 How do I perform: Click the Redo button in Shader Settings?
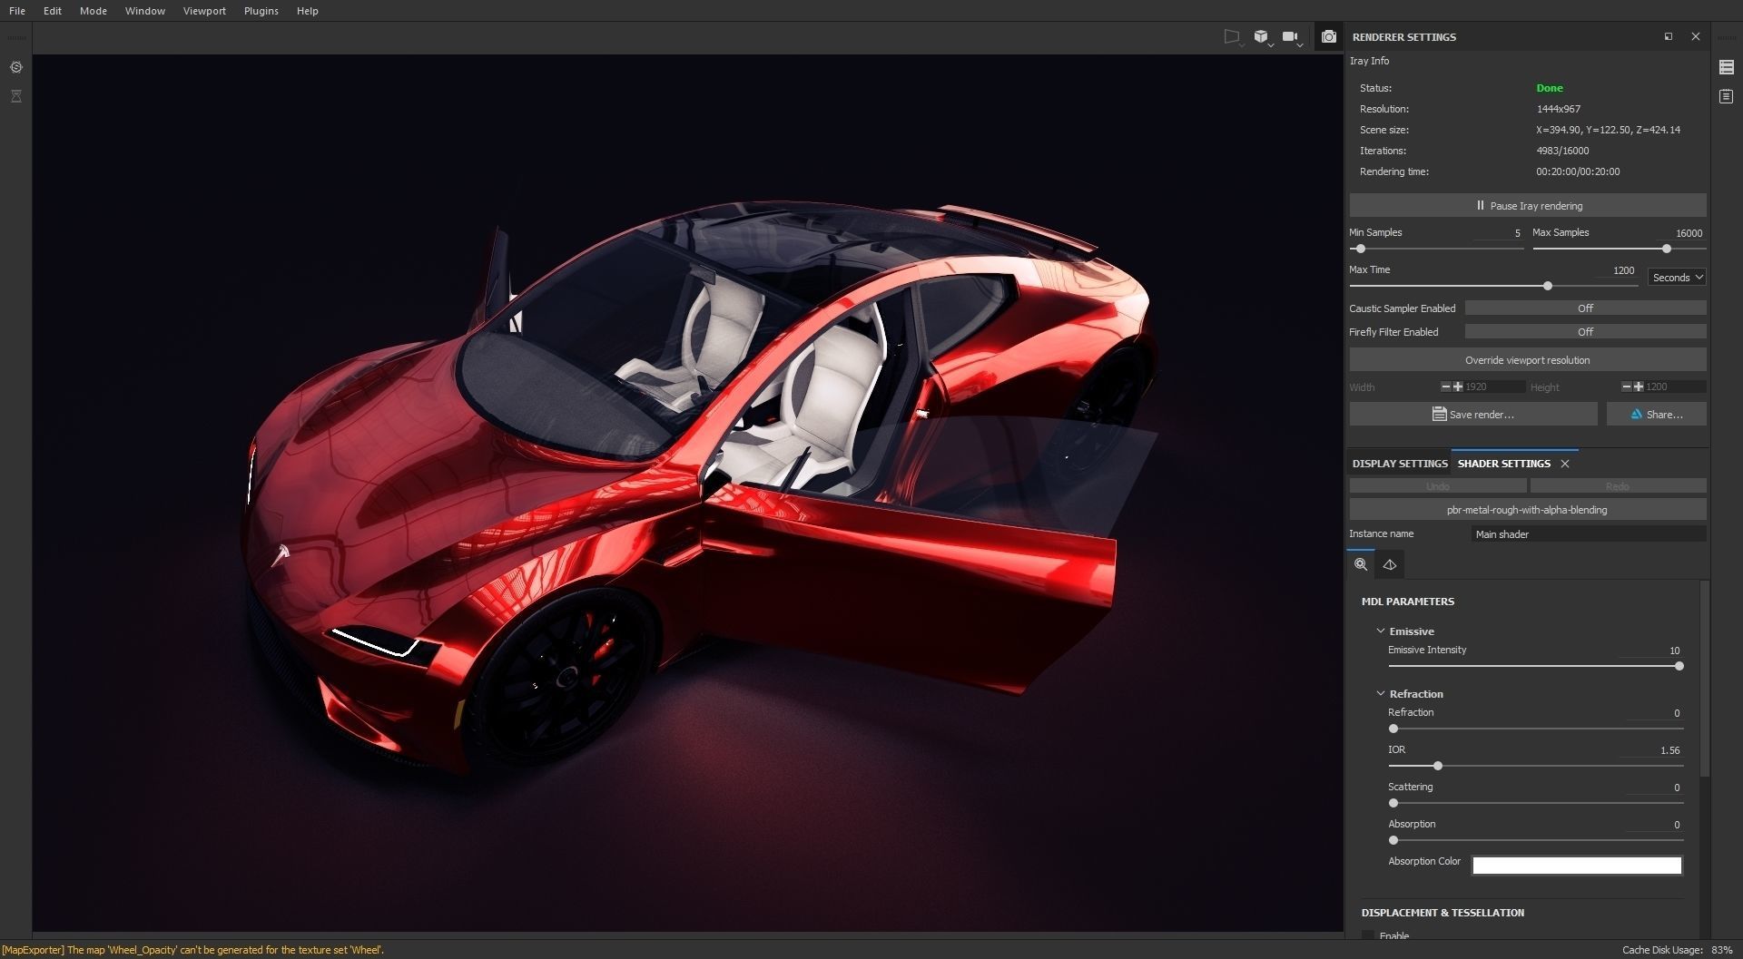coord(1618,486)
